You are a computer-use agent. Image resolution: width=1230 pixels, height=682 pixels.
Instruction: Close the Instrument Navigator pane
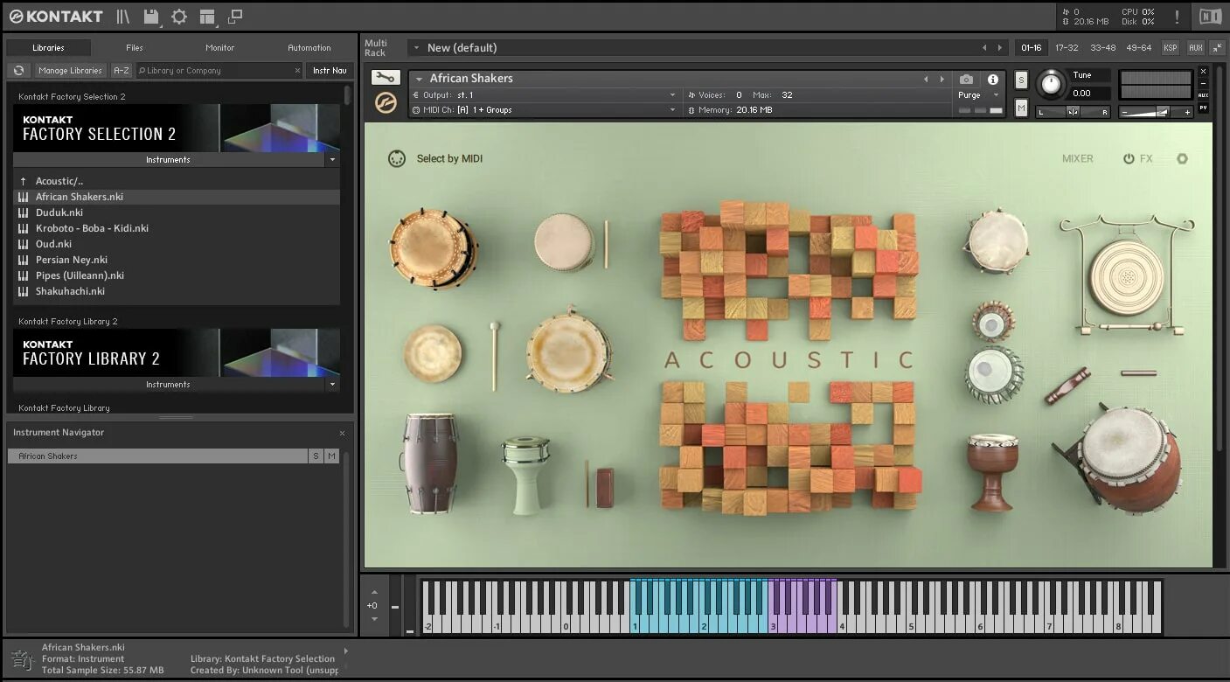coord(342,433)
